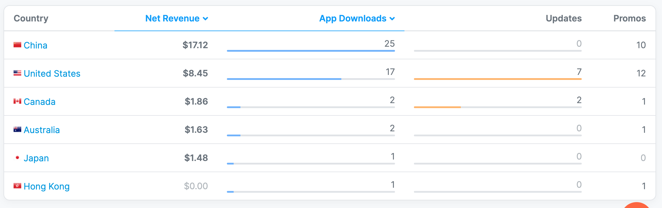The image size is (662, 208).
Task: Click the China flag icon
Action: click(17, 45)
